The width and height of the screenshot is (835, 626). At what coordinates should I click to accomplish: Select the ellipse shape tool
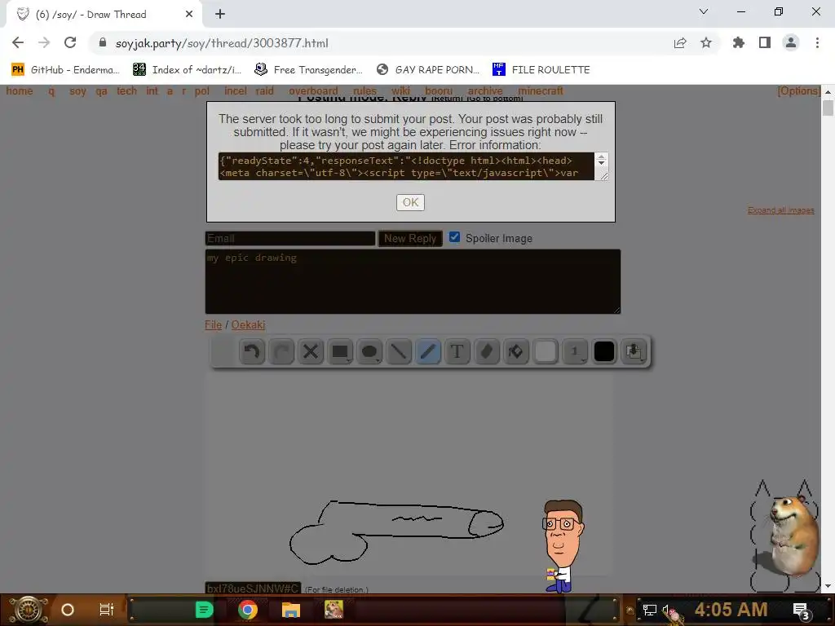coord(369,351)
